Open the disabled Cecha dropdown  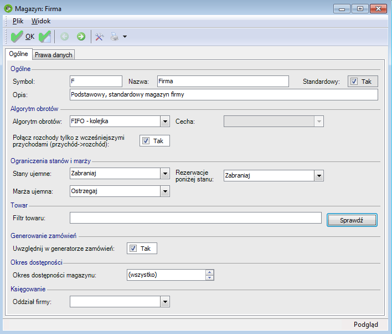[319, 122]
